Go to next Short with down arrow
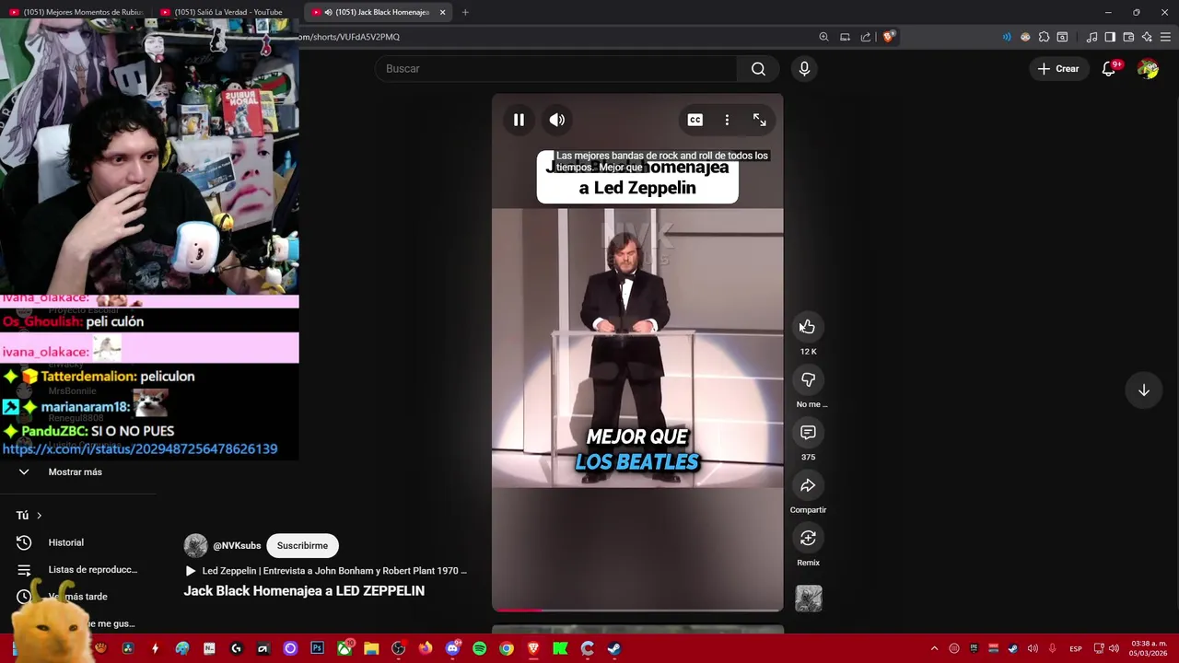 pyautogui.click(x=1143, y=390)
